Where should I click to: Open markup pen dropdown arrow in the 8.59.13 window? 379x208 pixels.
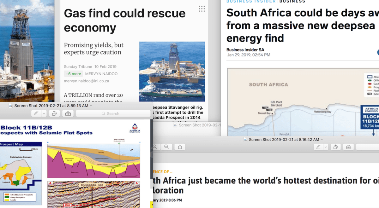(x=44, y=113)
